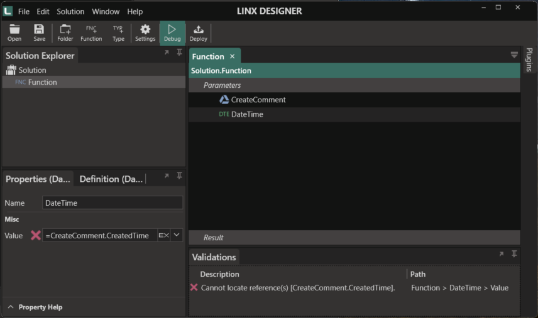Click the Name input field containing DateTime
Image resolution: width=538 pixels, height=318 pixels.
pyautogui.click(x=113, y=203)
